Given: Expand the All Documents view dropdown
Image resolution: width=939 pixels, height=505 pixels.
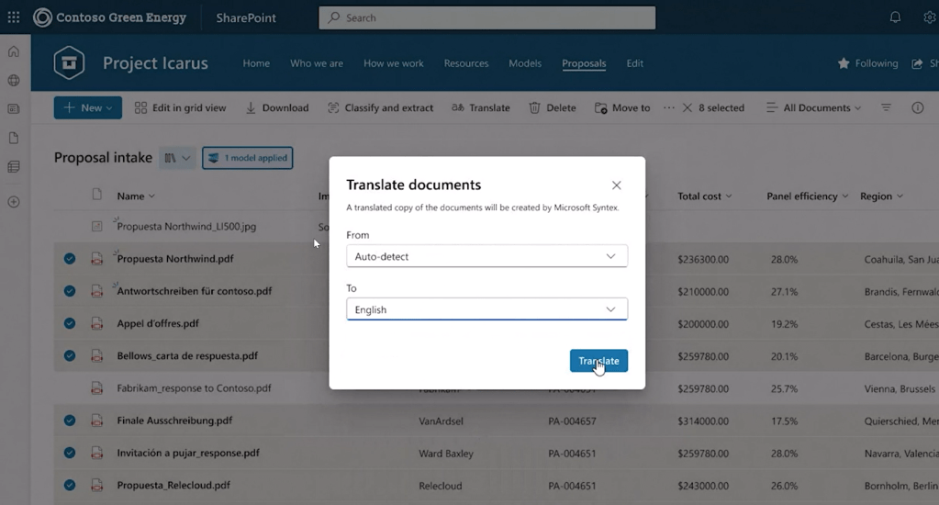Looking at the screenshot, I should [814, 107].
